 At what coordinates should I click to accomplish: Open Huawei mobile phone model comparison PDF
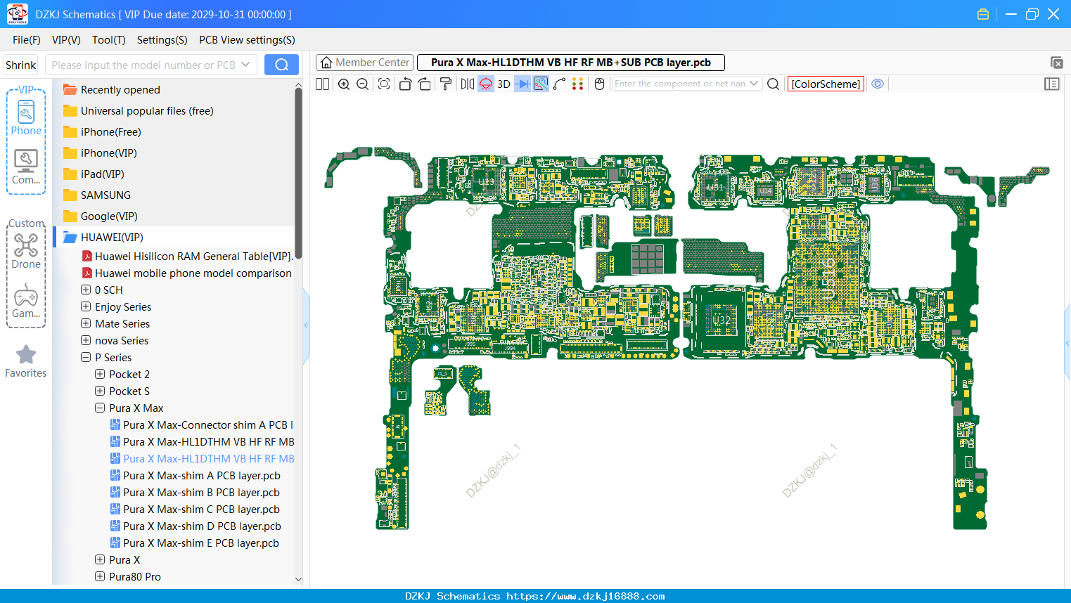(186, 273)
